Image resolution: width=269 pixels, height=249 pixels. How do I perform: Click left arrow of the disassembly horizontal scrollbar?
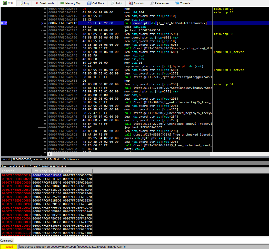pos(49,154)
